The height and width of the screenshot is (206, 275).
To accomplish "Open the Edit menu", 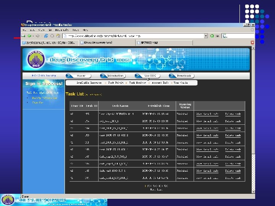I will (x=32, y=30).
